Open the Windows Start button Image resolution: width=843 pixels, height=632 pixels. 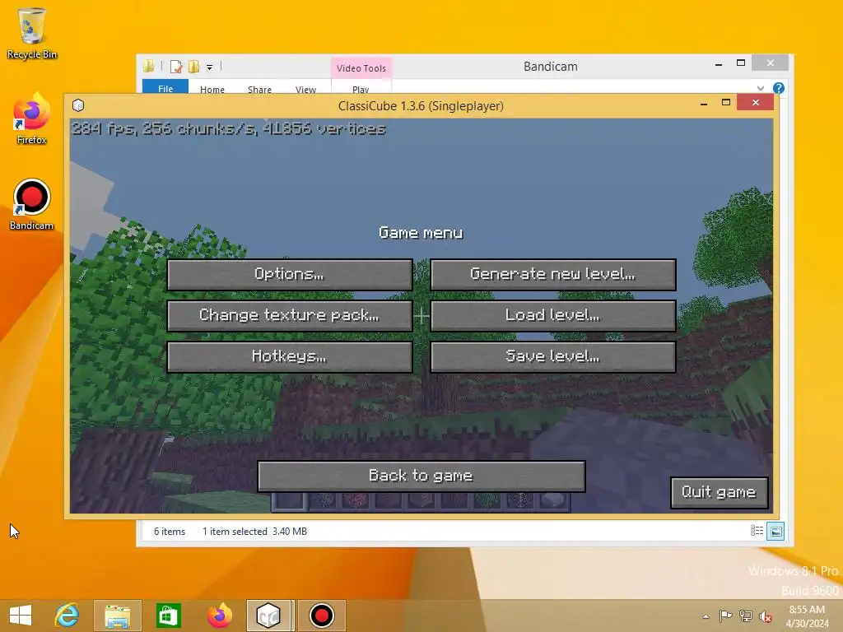click(21, 616)
